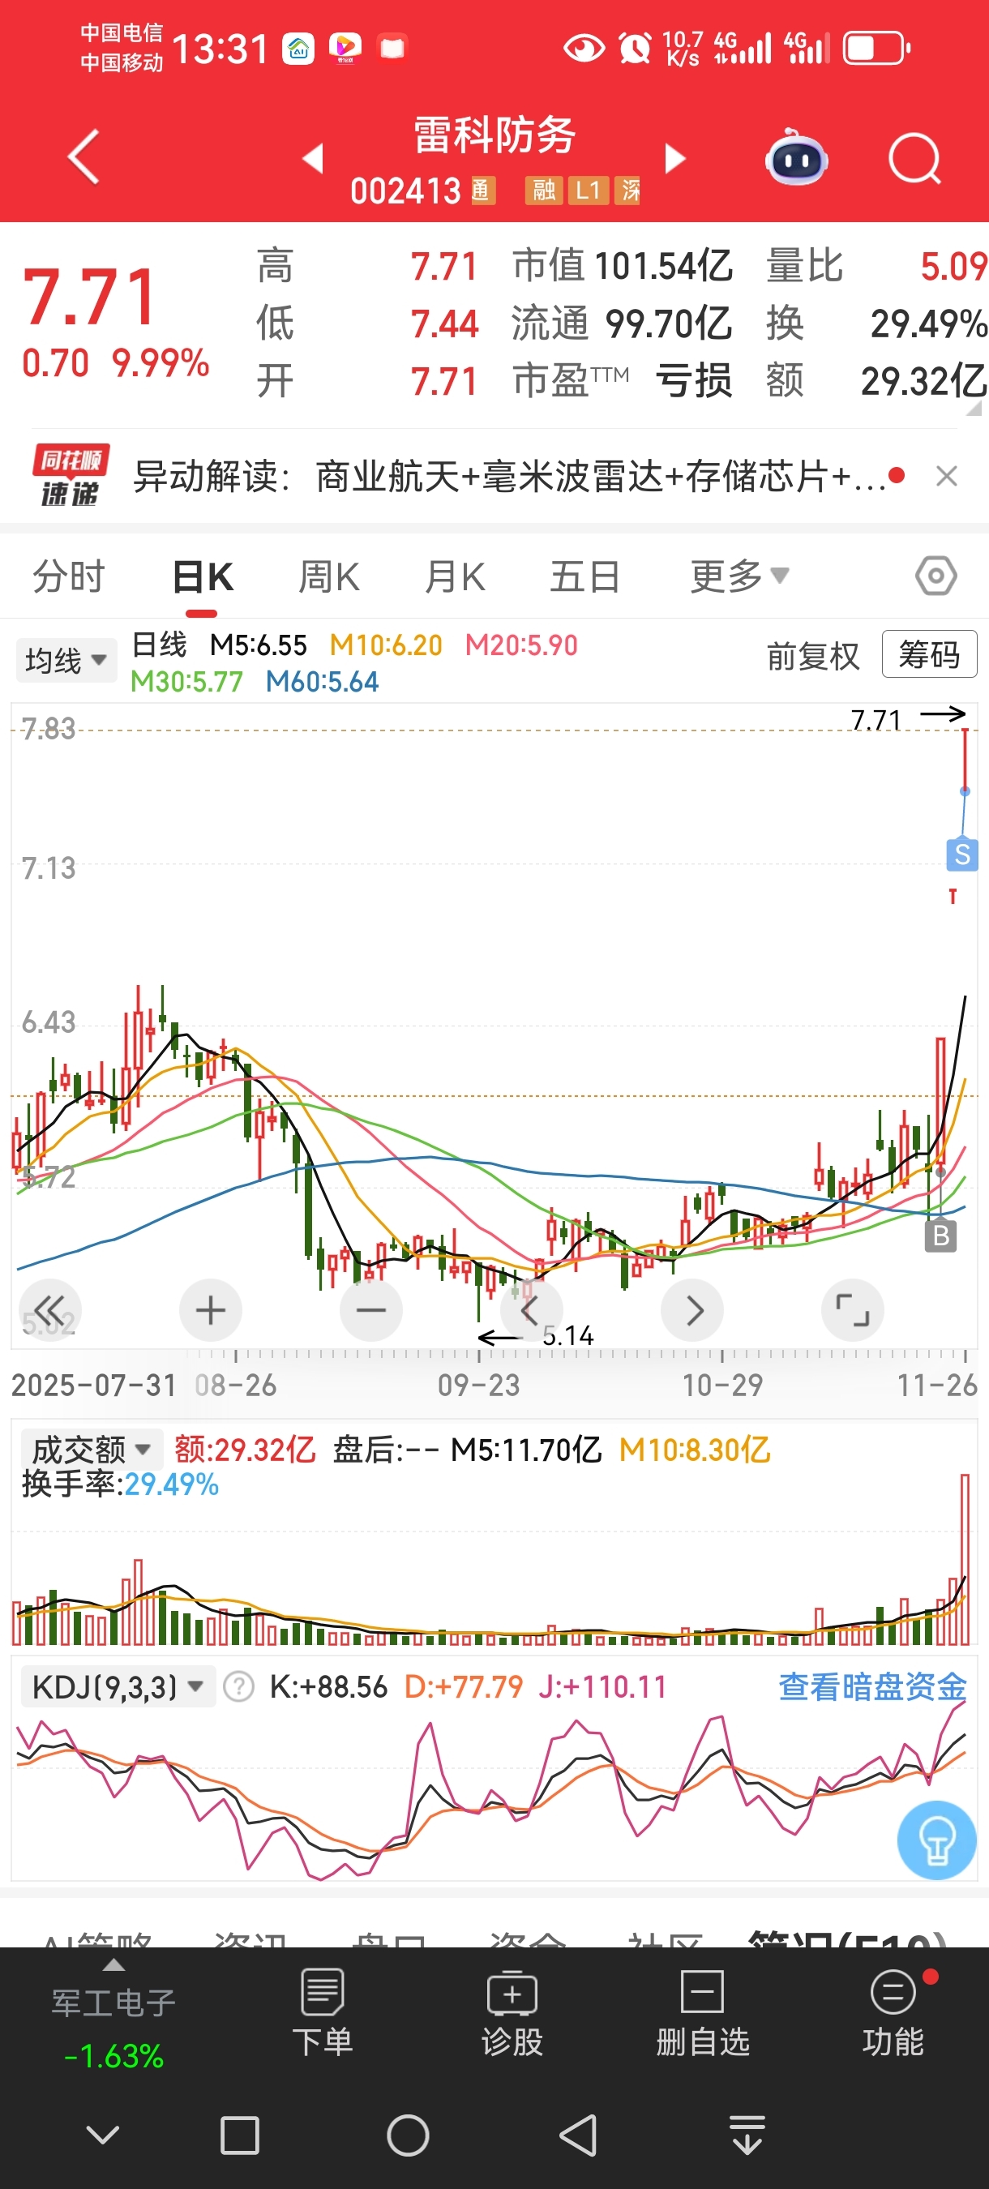Screen dimensions: 989x2189
Task: Go to previous stock with left triangle
Action: click(313, 158)
